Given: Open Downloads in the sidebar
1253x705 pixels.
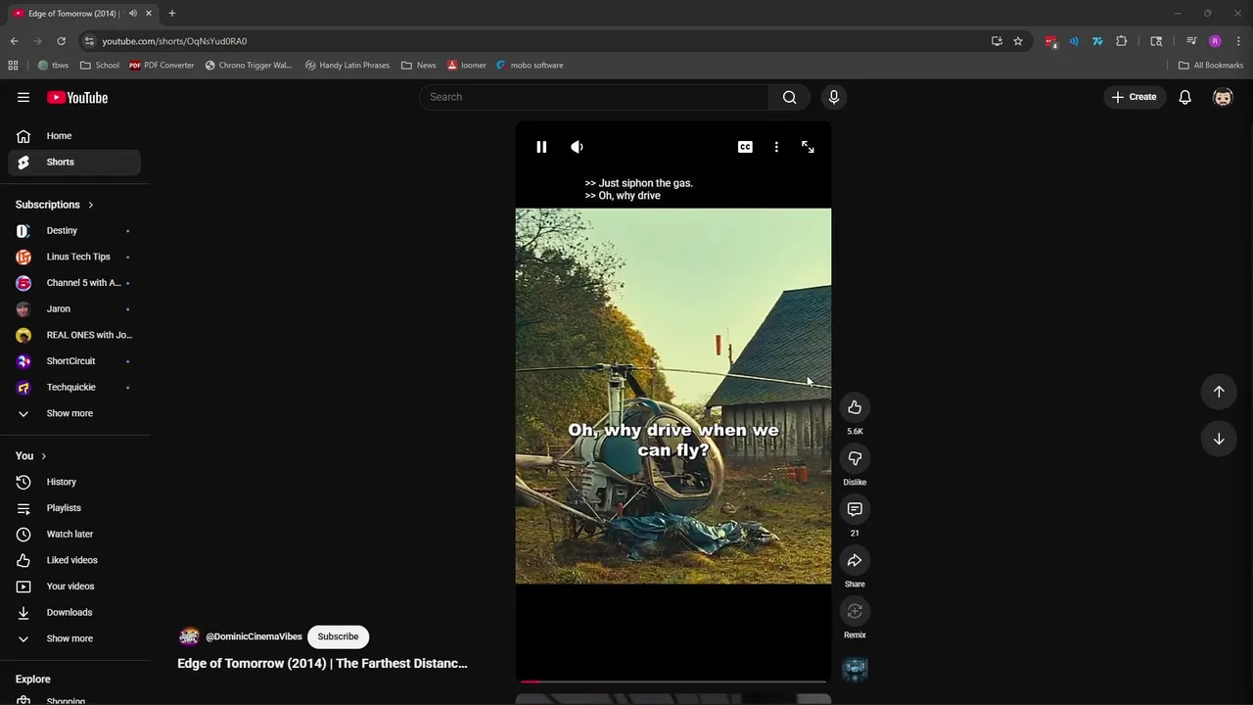Looking at the screenshot, I should (x=74, y=612).
